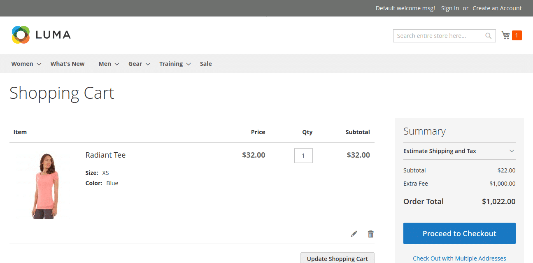Click the search magnifier icon
The image size is (533, 263).
(x=488, y=36)
